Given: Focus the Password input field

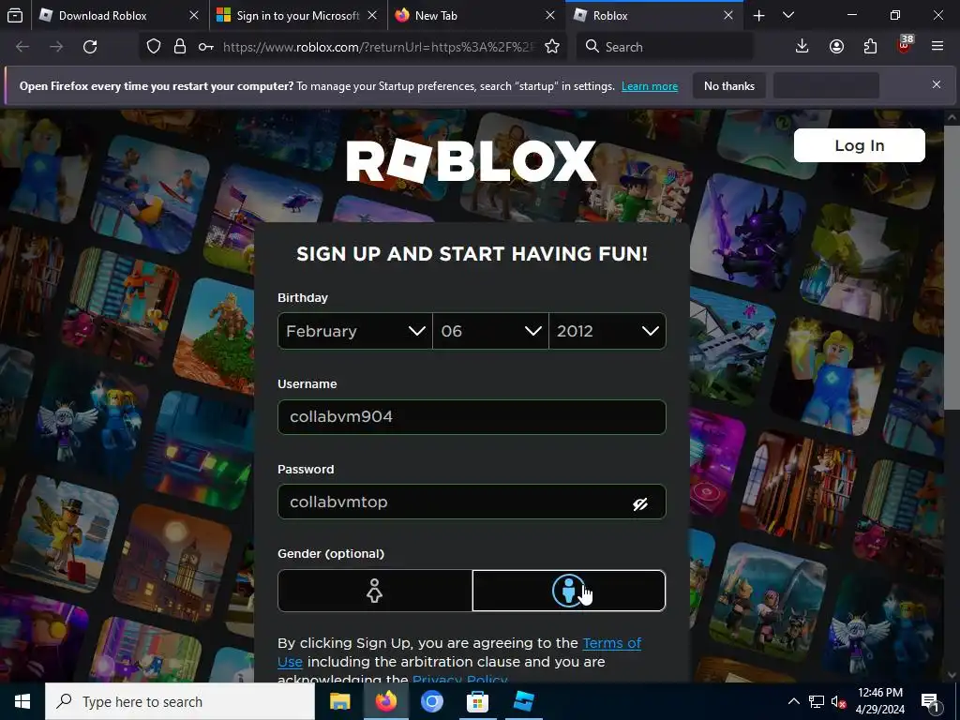Looking at the screenshot, I should click(472, 502).
